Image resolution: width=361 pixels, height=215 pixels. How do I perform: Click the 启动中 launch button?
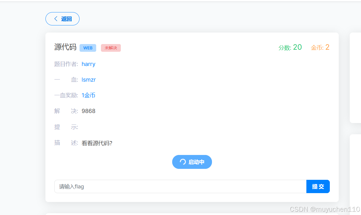coord(192,162)
